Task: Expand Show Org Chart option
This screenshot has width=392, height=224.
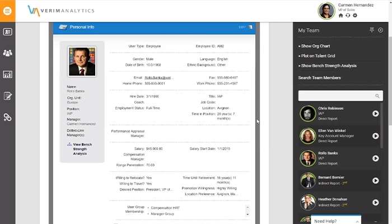Action: pyautogui.click(x=314, y=46)
